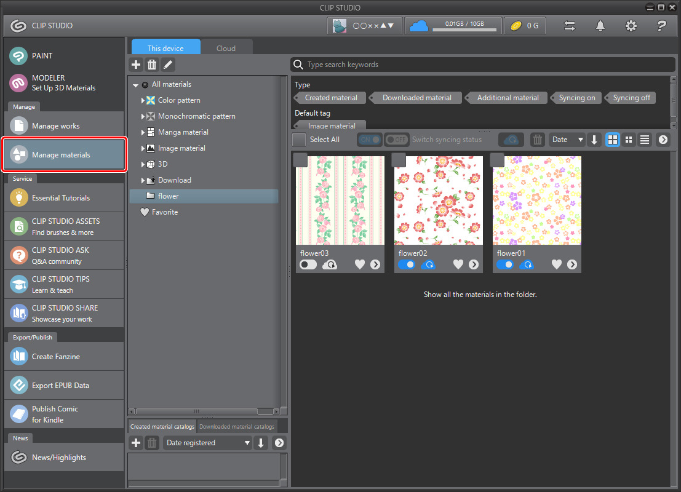Screen dimensions: 681x492
Task: Click the CLIP STUDIO ASSETS icon
Action: (x=18, y=226)
